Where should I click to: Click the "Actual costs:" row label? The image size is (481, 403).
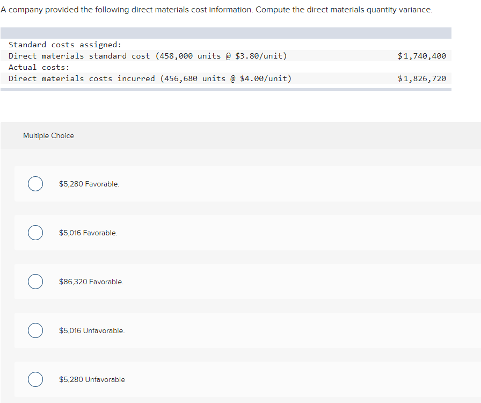pos(39,67)
